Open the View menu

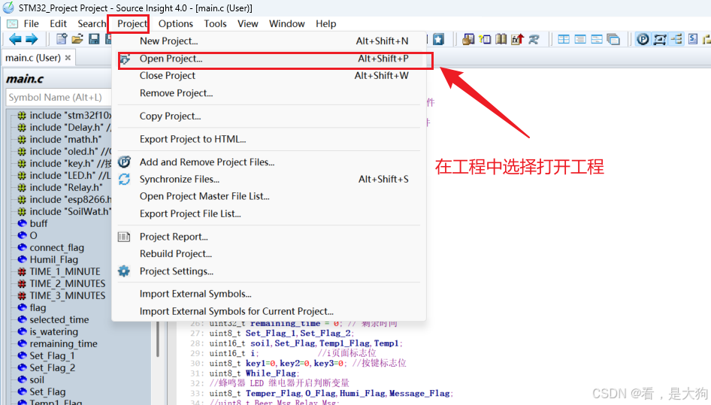click(247, 23)
